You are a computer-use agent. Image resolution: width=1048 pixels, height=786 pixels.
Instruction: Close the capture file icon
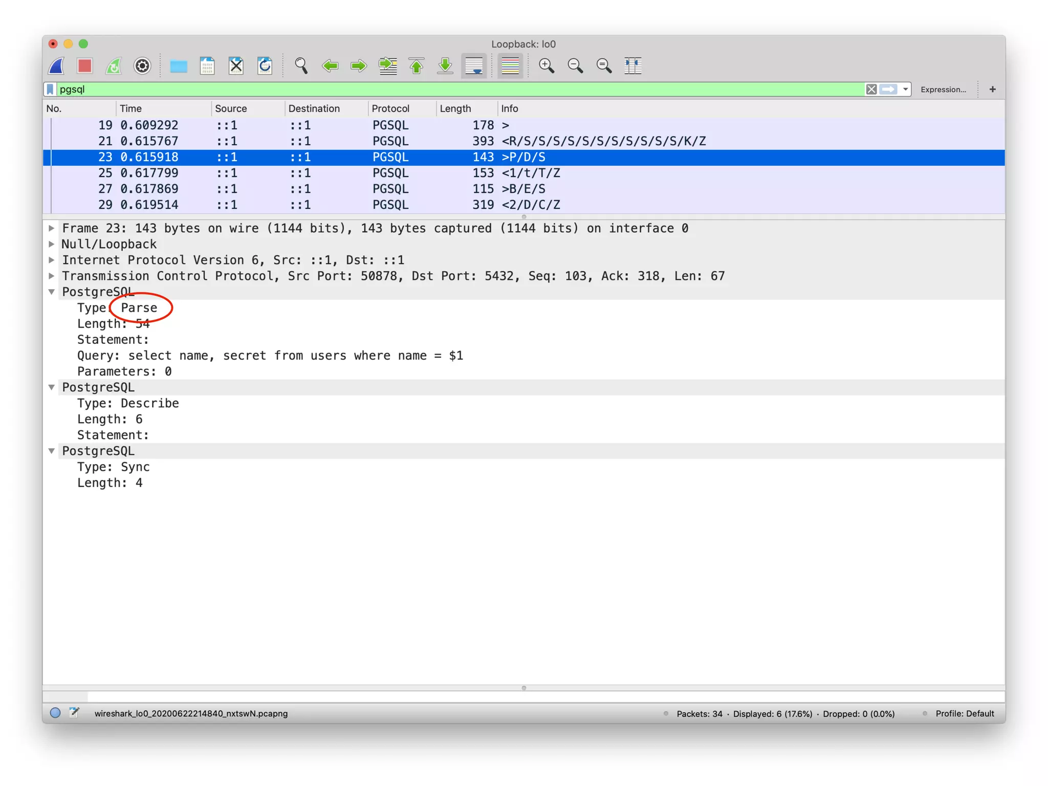coord(236,65)
